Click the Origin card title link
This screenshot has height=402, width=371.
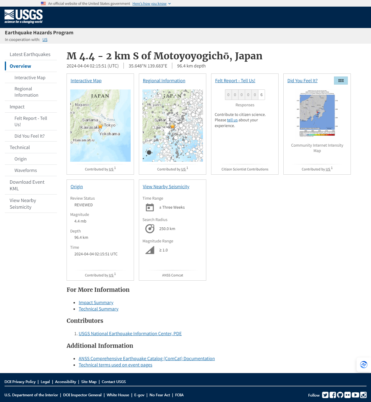(x=77, y=187)
